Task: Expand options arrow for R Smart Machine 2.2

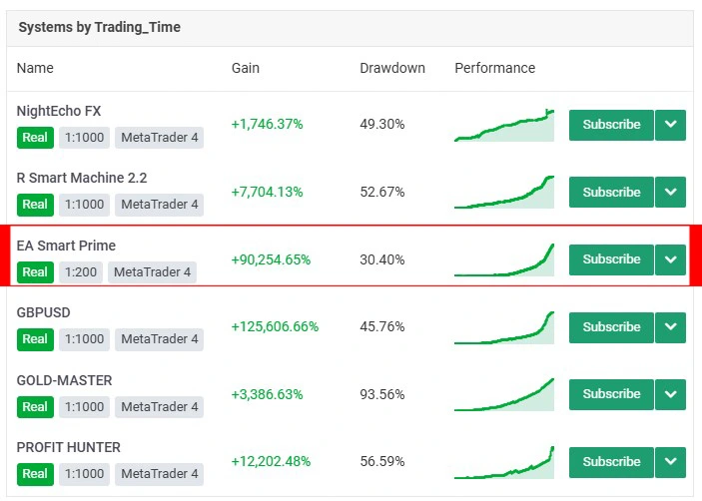Action: (x=670, y=192)
